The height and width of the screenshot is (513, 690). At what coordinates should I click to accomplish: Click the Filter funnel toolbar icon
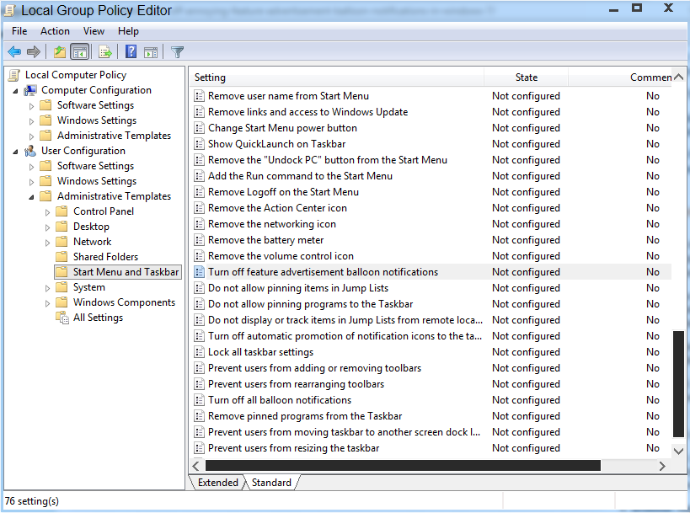[177, 52]
